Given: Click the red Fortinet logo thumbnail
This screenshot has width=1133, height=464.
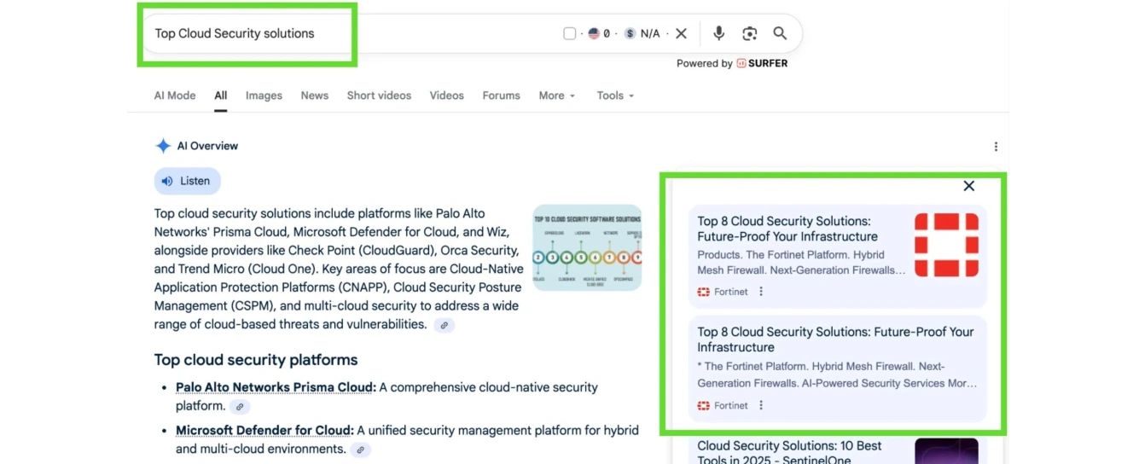Looking at the screenshot, I should [946, 245].
